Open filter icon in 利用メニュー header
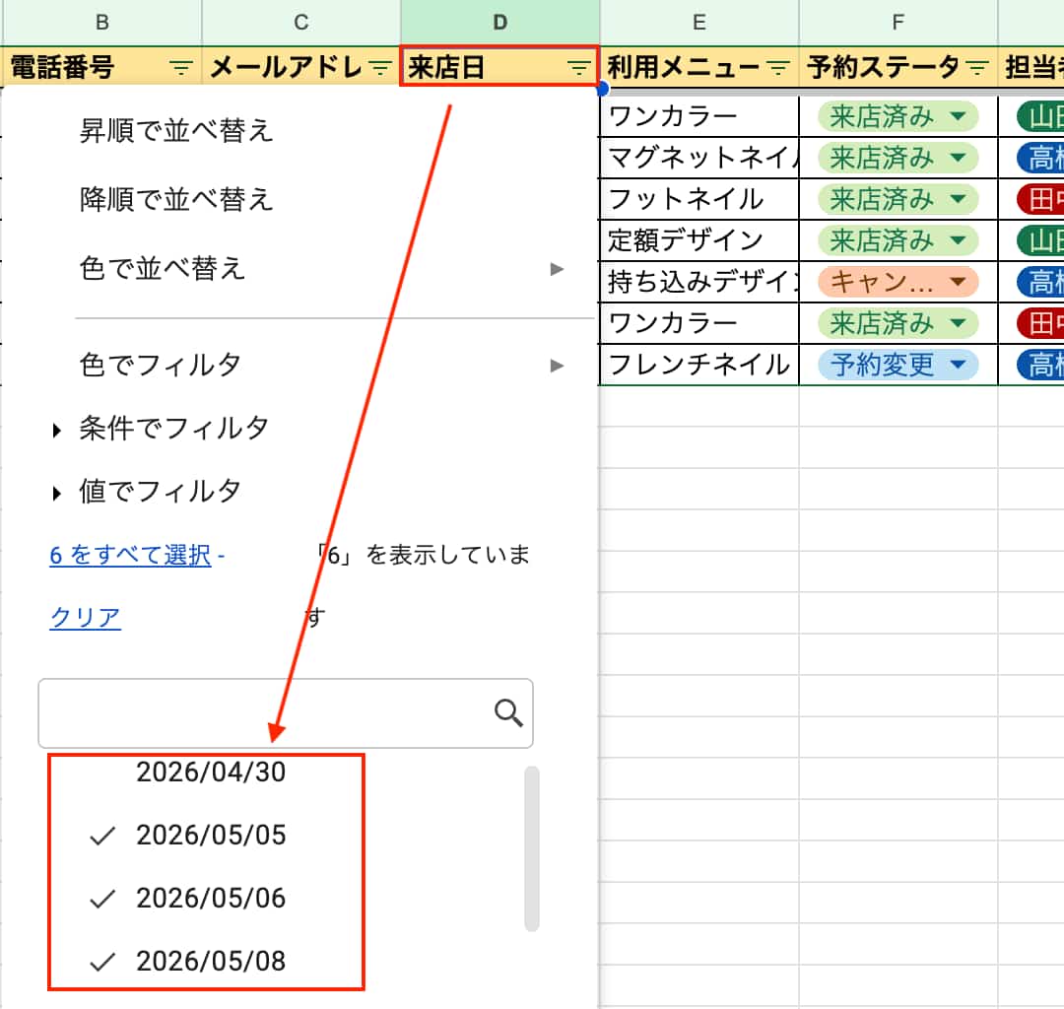This screenshot has width=1064, height=1009. (777, 67)
